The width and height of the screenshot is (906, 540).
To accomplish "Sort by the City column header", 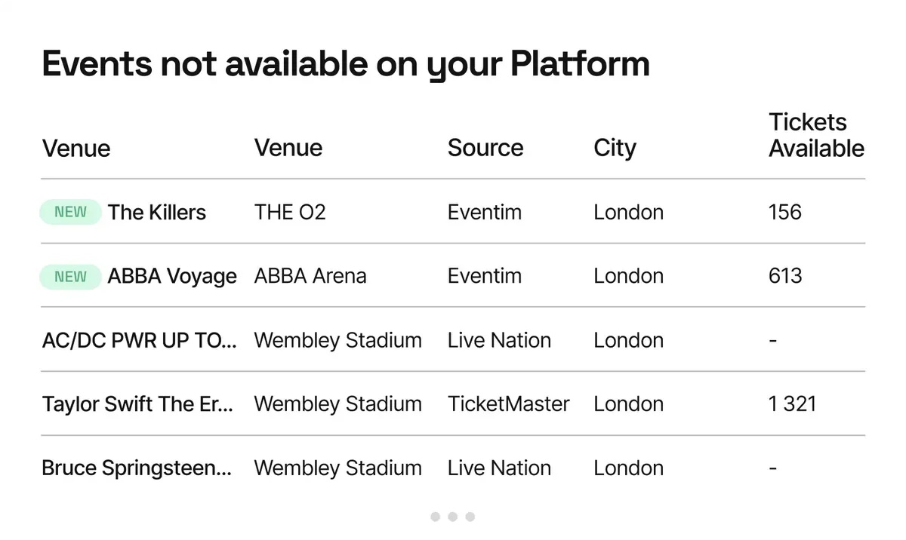I will point(615,148).
